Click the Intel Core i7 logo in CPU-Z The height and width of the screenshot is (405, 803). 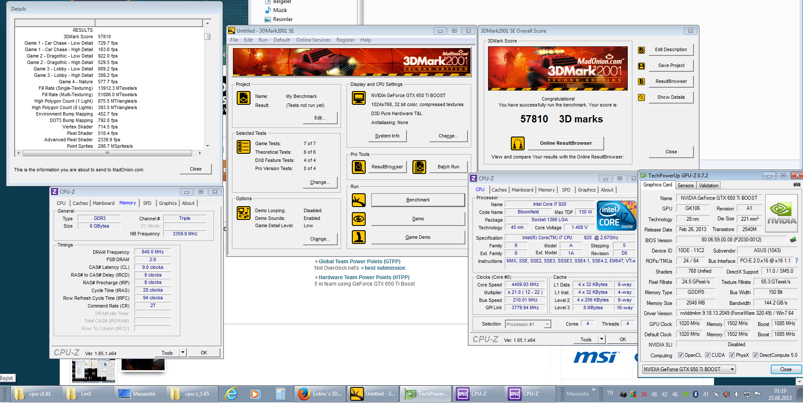click(617, 216)
